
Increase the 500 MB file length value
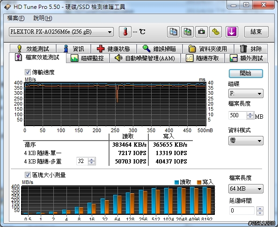[250, 114]
